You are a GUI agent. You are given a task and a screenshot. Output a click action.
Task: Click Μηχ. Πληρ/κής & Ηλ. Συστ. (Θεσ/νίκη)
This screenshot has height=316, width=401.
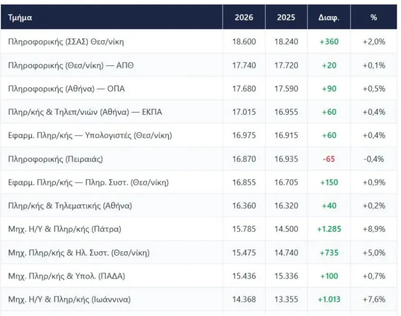coord(79,253)
